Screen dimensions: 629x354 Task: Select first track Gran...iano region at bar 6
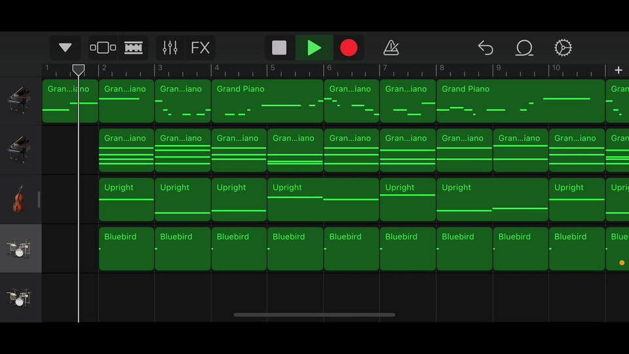click(x=351, y=101)
